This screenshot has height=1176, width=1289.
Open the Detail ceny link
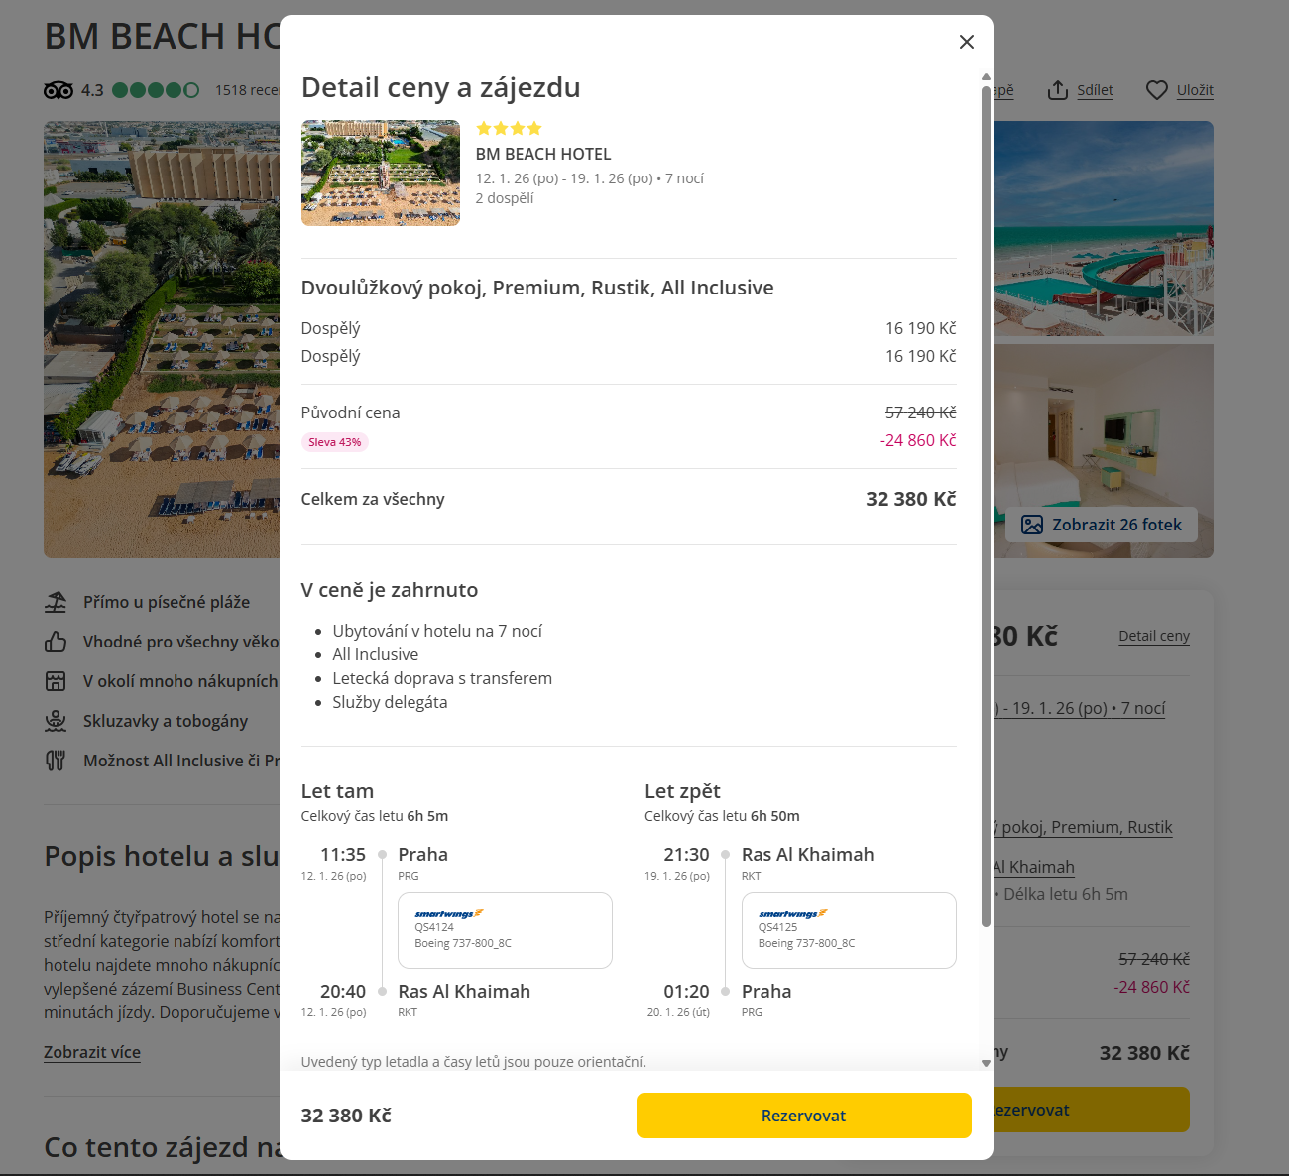1153,636
